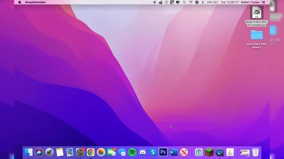
Task: Click the Java installer dock icon
Action: click(230, 152)
